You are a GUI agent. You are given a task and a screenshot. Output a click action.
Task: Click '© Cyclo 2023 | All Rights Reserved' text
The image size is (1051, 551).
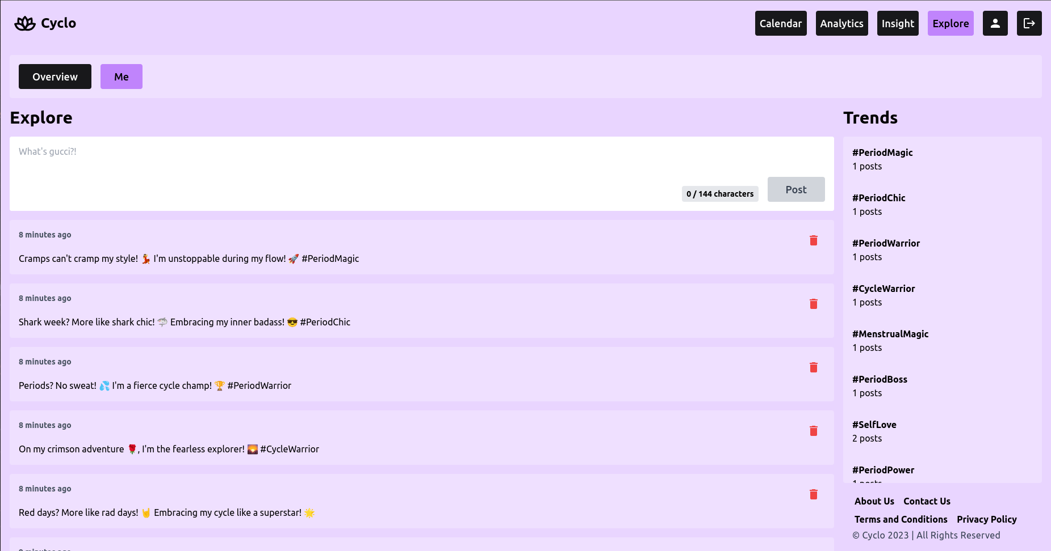tap(926, 535)
